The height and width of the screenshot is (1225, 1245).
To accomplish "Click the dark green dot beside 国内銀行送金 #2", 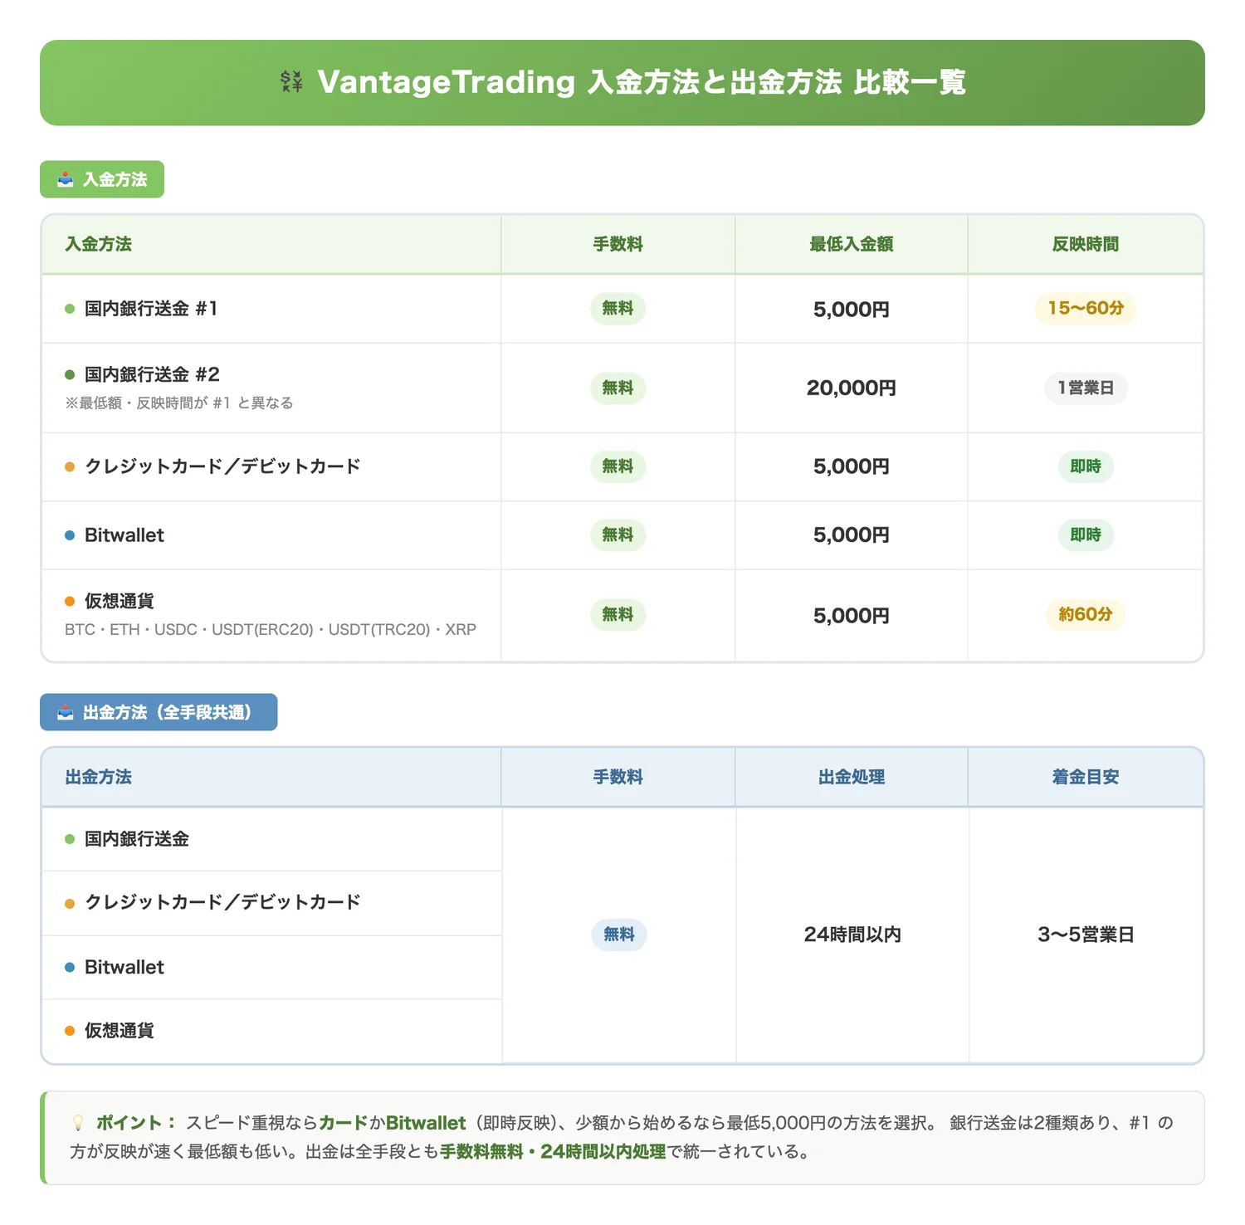I will pos(70,374).
